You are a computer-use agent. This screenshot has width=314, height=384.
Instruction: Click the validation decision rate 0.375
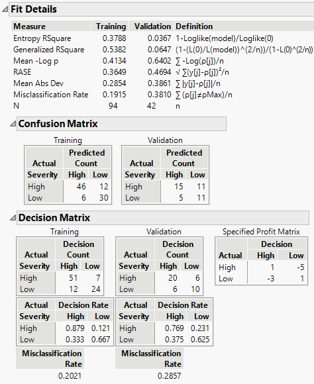click(x=174, y=340)
